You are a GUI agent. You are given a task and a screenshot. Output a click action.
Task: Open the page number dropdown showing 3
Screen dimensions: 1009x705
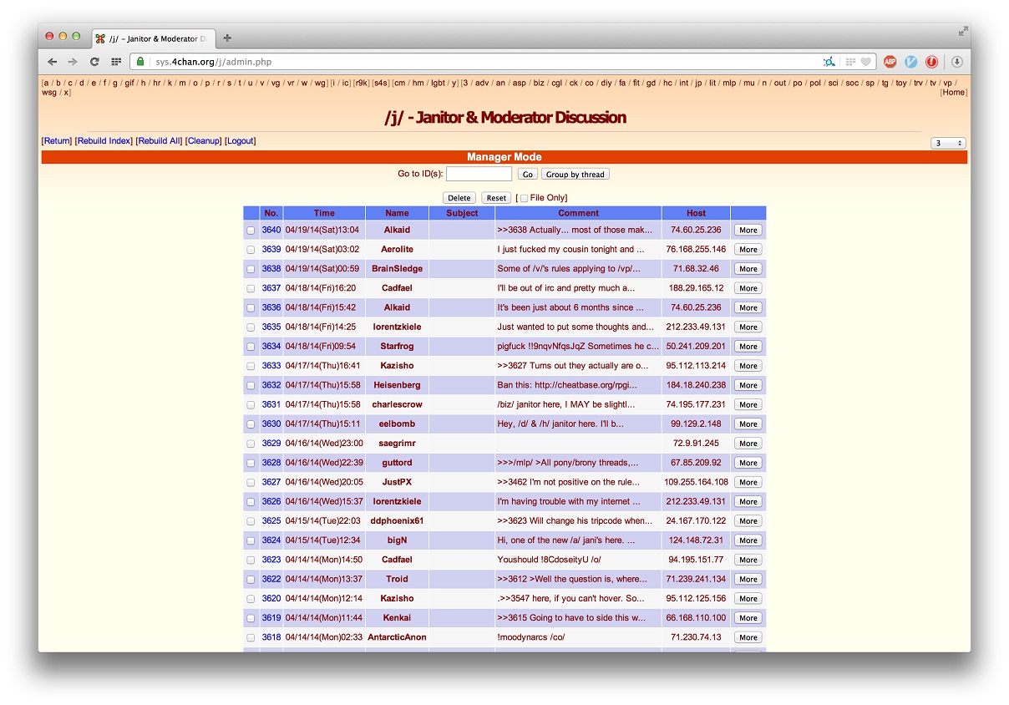click(947, 143)
